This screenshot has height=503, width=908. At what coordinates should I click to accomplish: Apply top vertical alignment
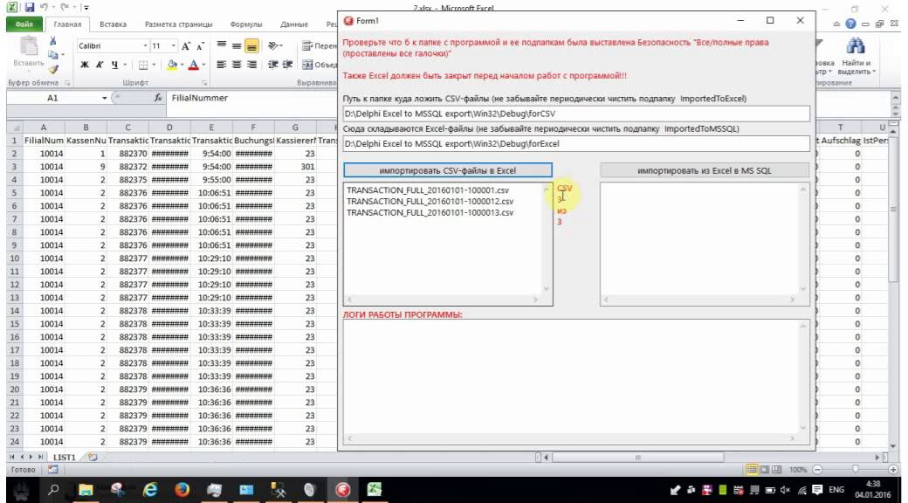[x=221, y=45]
